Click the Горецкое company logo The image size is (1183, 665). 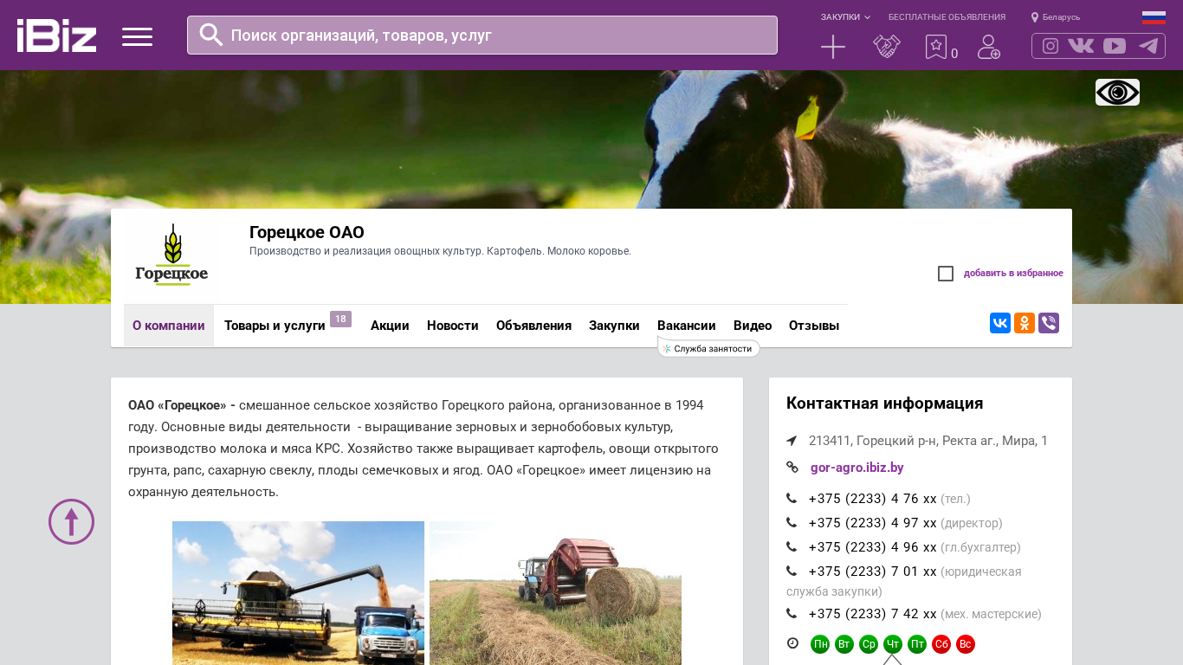(x=171, y=256)
